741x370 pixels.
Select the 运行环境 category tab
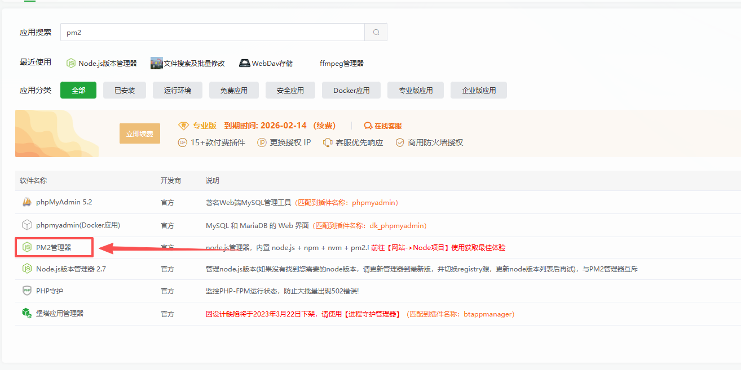(178, 90)
